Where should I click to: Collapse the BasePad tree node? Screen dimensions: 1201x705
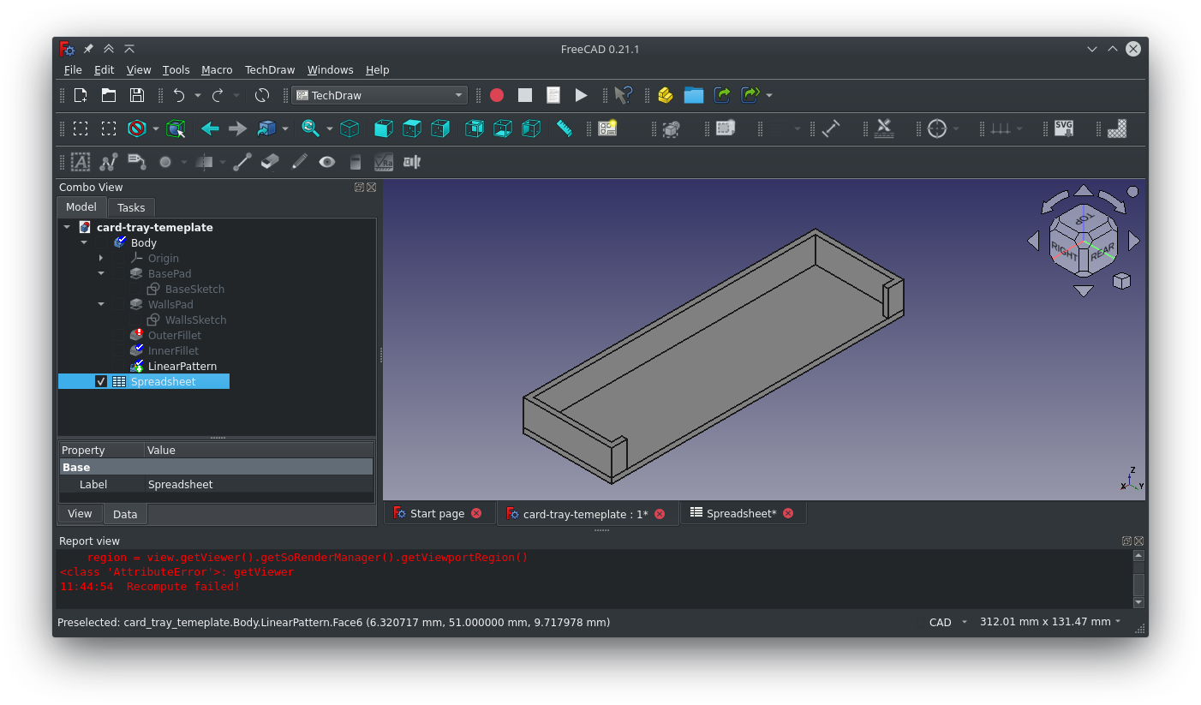tap(101, 273)
